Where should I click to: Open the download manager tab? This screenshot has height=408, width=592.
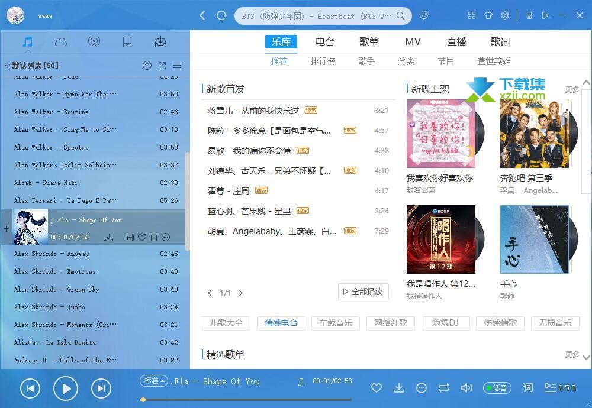tap(160, 42)
